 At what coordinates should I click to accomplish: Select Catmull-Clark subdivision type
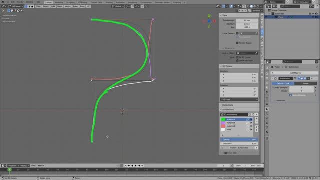pos(283,83)
